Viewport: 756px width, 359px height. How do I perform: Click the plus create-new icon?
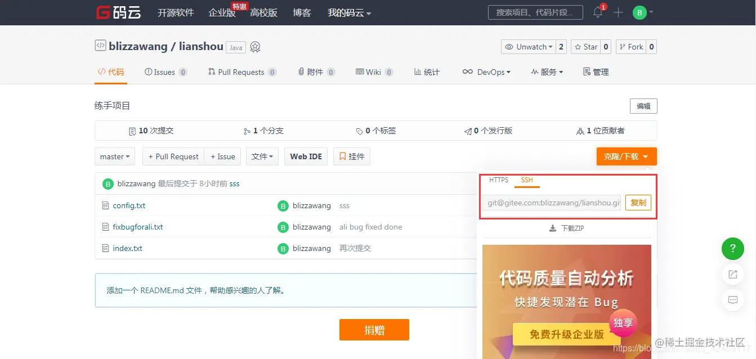tap(618, 12)
